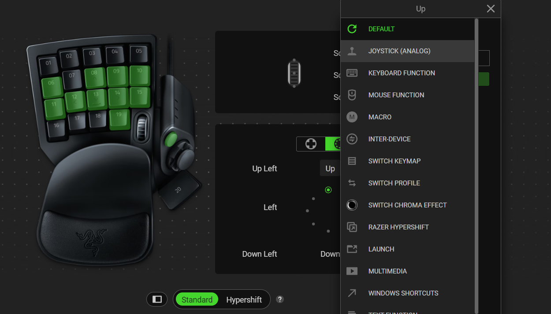Click the Switch Keymap icon

[x=352, y=161]
